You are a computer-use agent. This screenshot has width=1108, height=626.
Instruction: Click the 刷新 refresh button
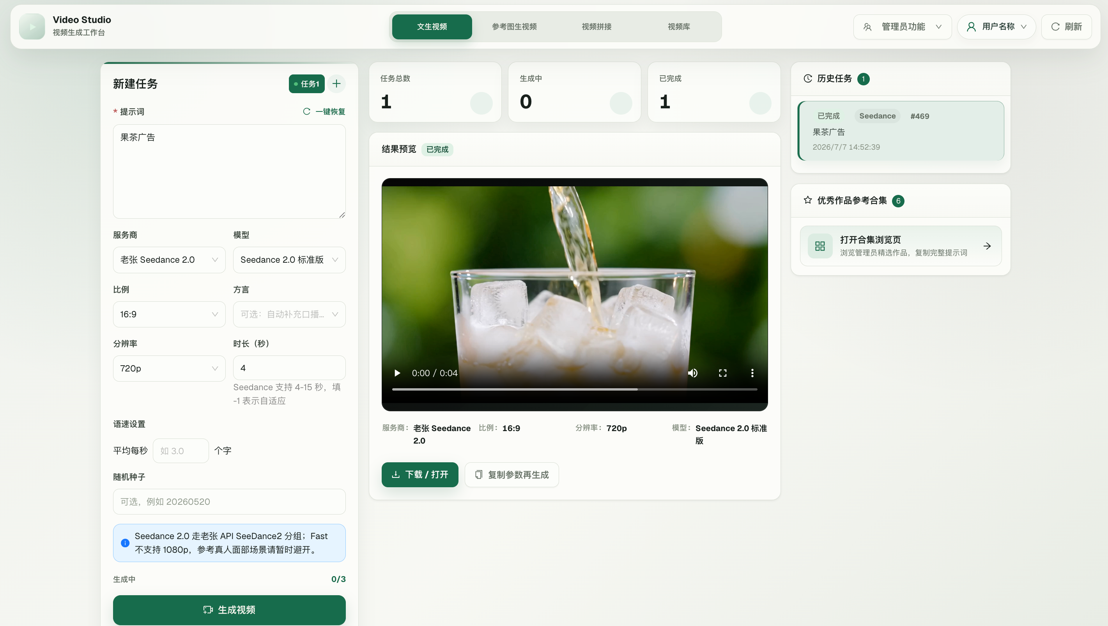point(1066,27)
